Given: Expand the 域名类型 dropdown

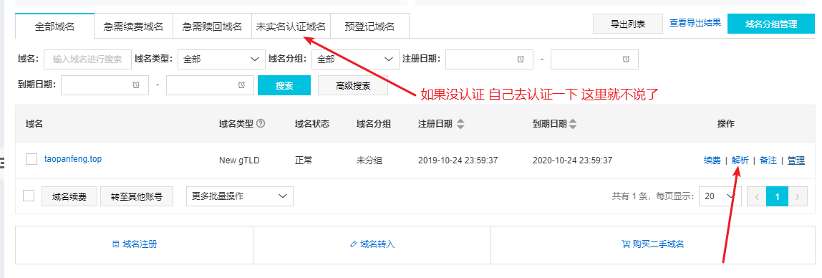Looking at the screenshot, I should pos(221,59).
